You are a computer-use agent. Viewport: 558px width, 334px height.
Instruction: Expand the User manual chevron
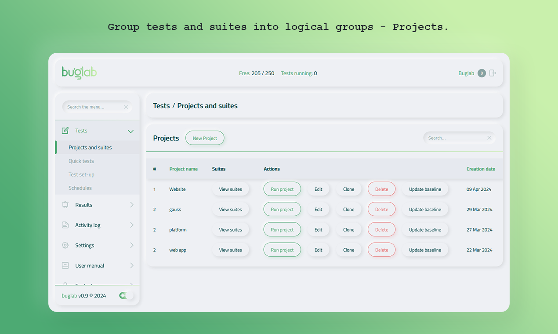[x=131, y=265]
